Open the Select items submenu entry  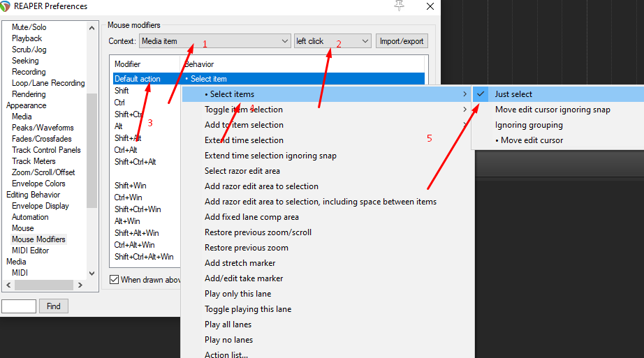[x=327, y=94]
